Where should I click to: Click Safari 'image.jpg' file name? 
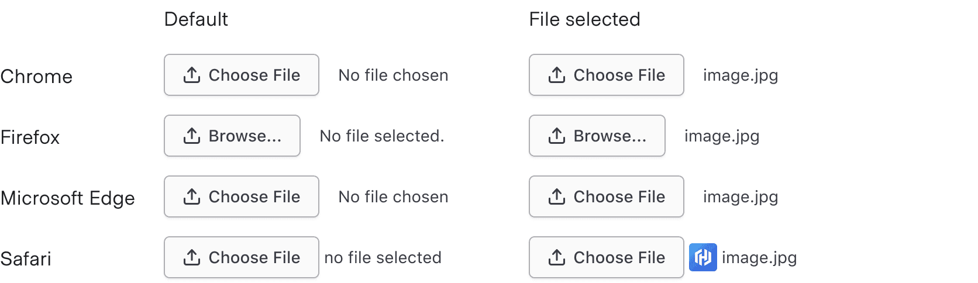(x=759, y=258)
